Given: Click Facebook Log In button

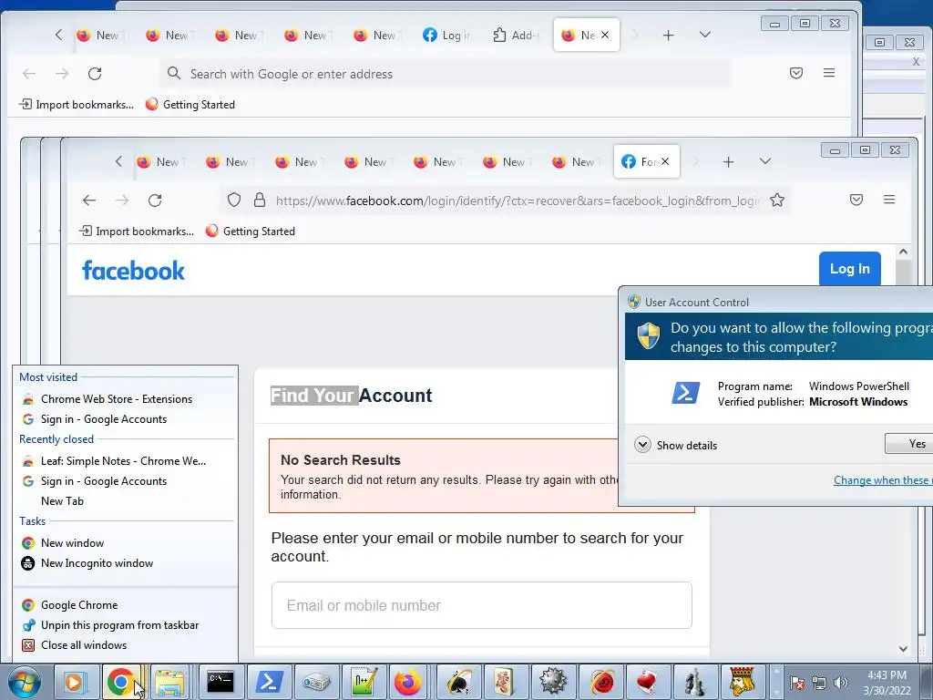Looking at the screenshot, I should coord(850,269).
